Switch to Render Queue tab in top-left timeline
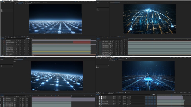The image size is (191, 107). 3,37
